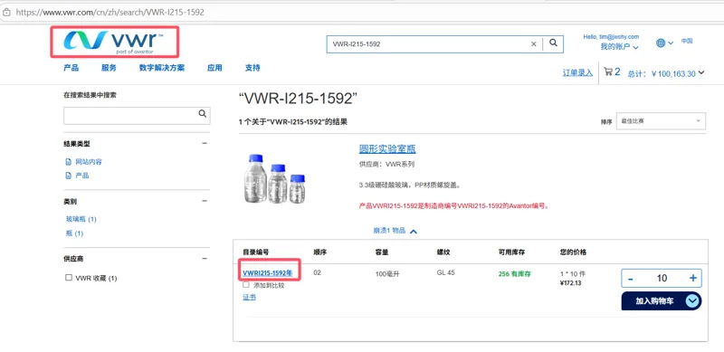This screenshot has width=724, height=352.
Task: Collapse the item list chevron
Action: [414, 231]
